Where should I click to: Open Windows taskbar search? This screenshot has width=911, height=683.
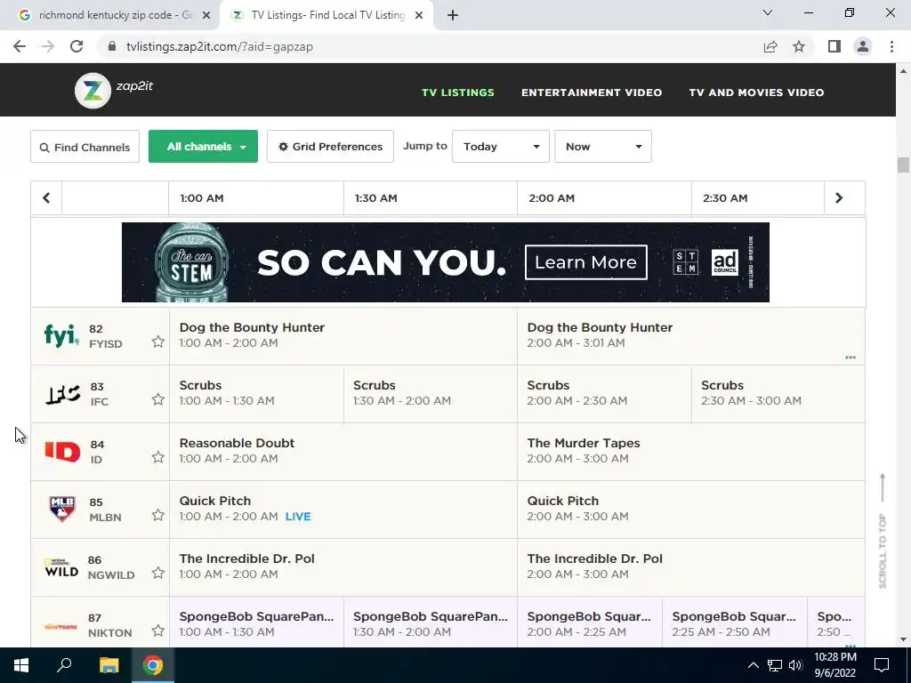click(x=64, y=665)
